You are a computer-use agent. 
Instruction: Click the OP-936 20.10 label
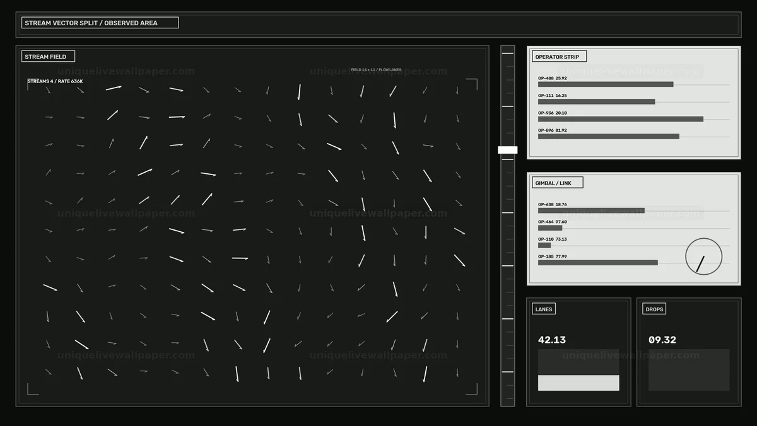click(x=553, y=113)
